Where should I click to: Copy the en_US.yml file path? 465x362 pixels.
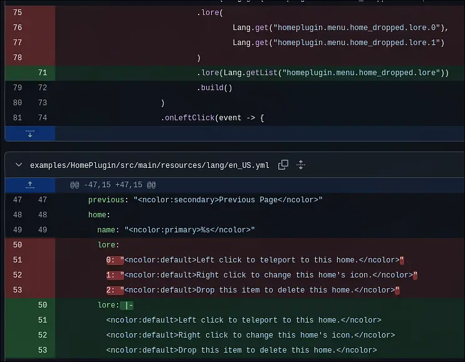283,165
